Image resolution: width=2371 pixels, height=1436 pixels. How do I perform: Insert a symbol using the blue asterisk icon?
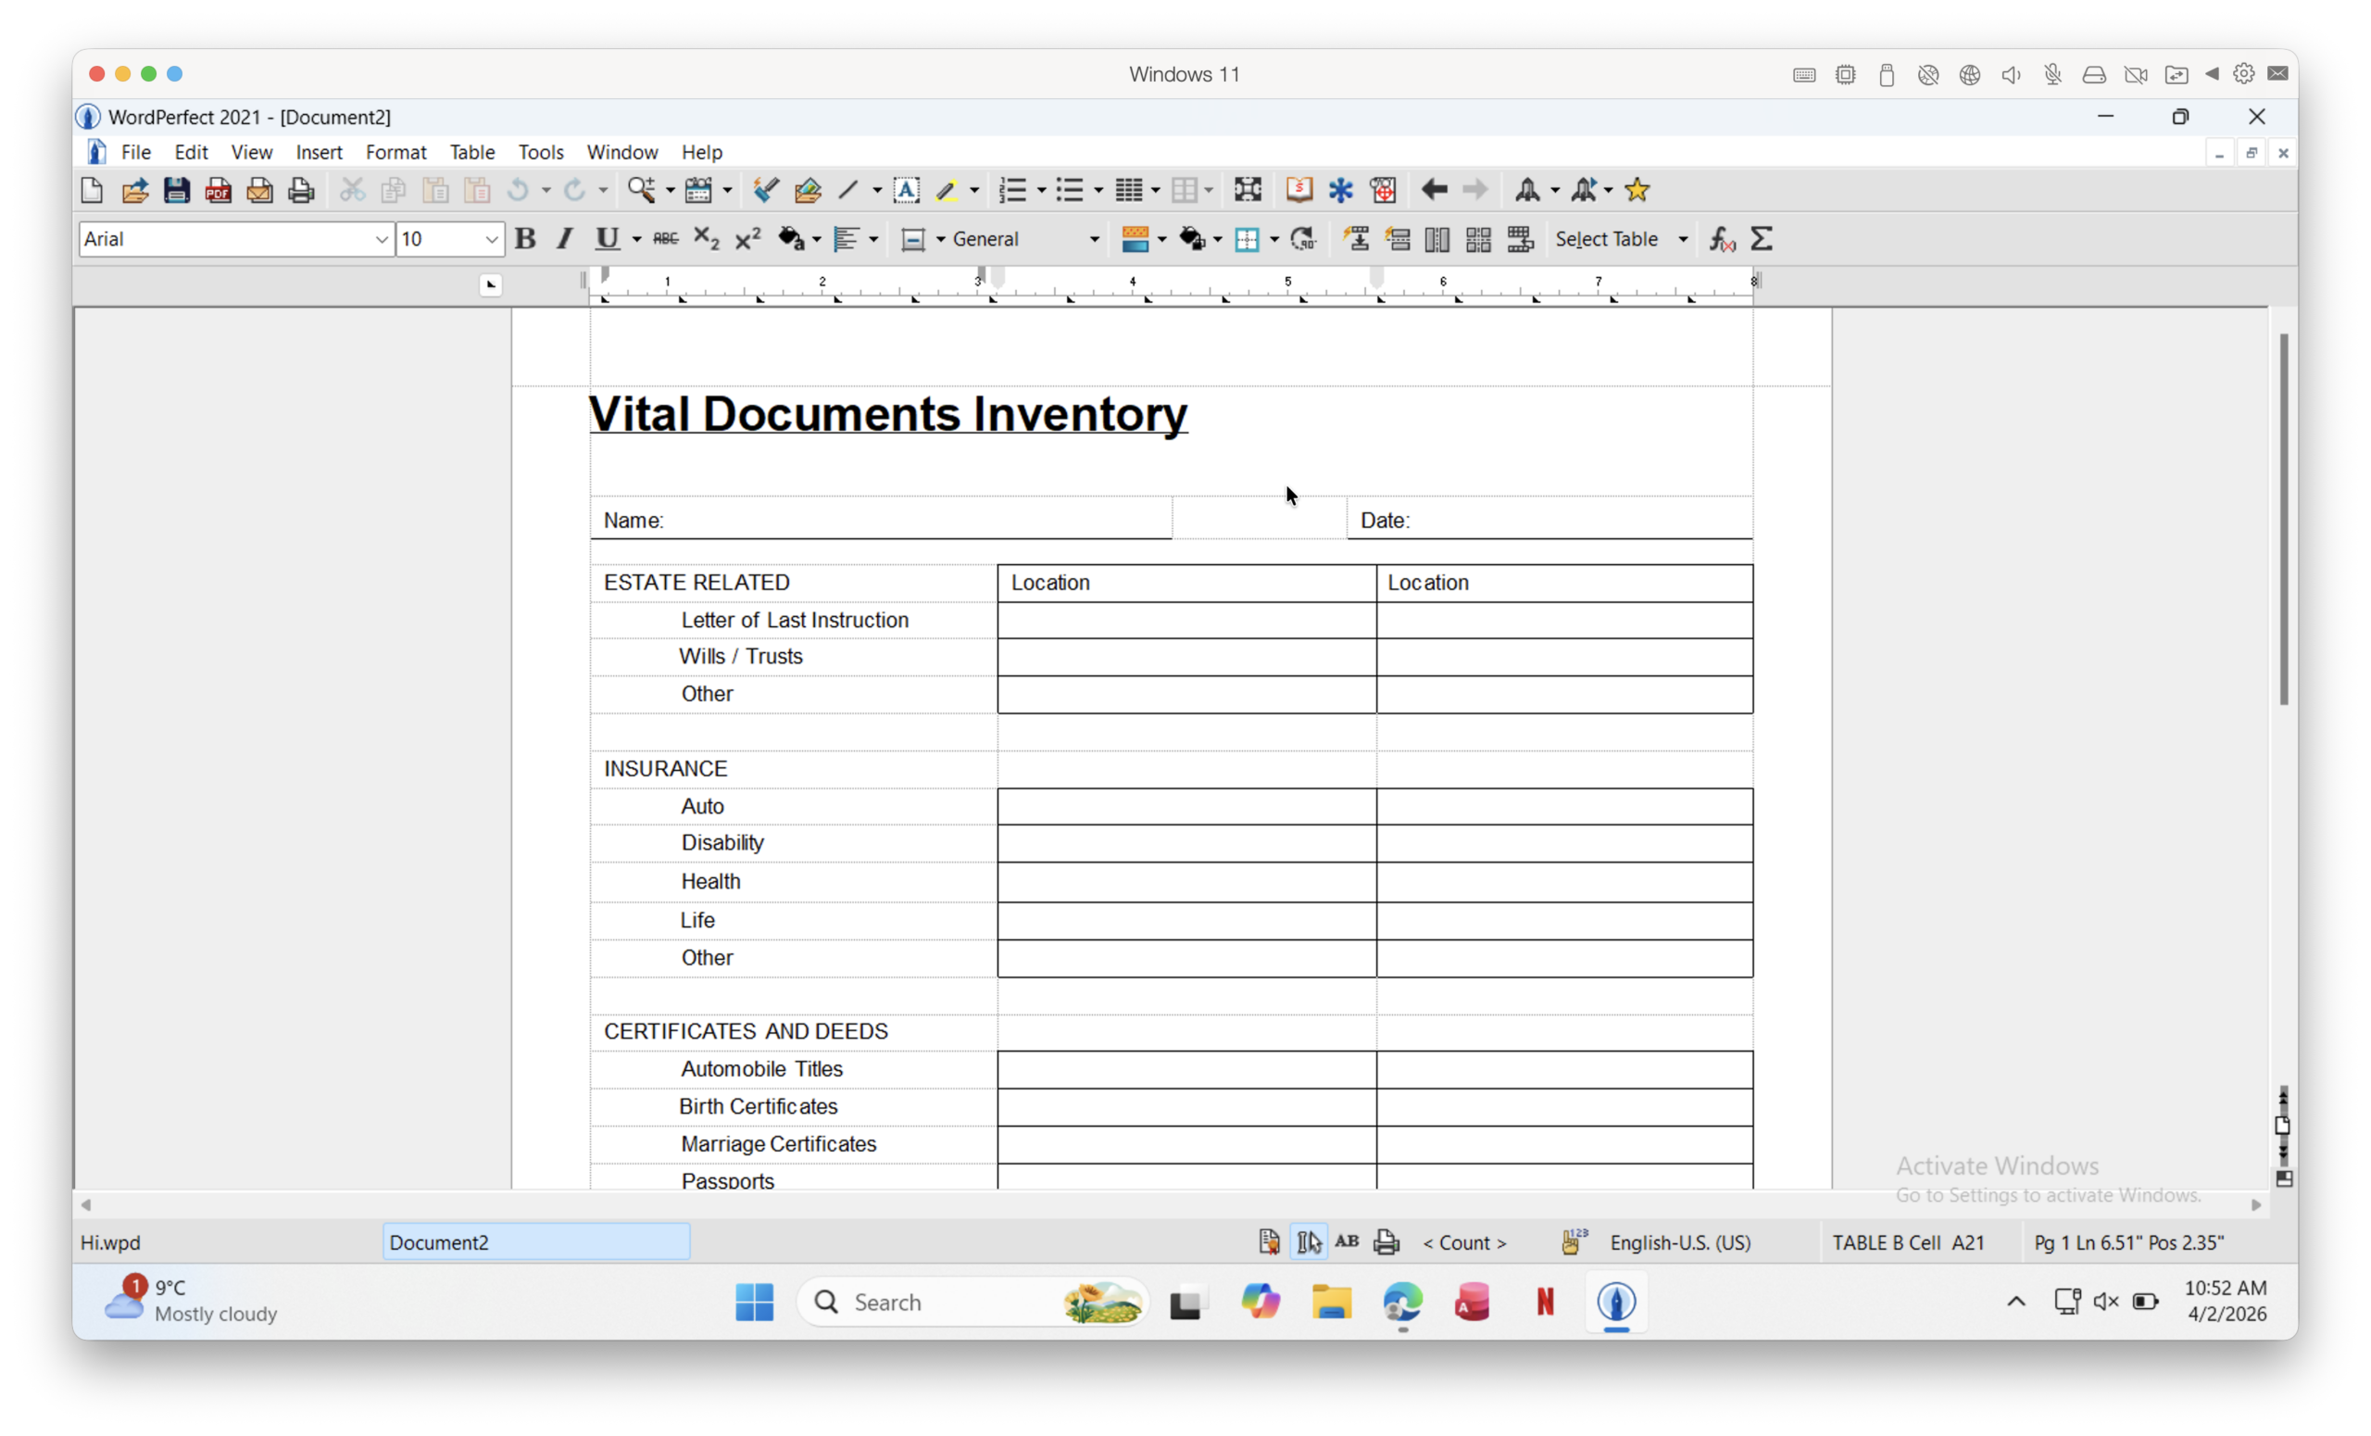point(1340,190)
